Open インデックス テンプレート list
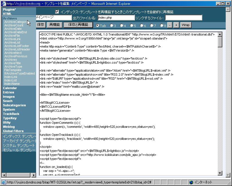This screenshot has width=232, height=186. tap(19, 136)
